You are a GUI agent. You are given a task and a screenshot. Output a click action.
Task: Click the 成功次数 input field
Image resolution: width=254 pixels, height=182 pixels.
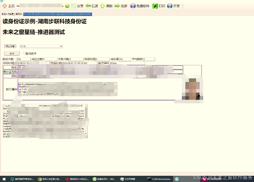(x=50, y=59)
